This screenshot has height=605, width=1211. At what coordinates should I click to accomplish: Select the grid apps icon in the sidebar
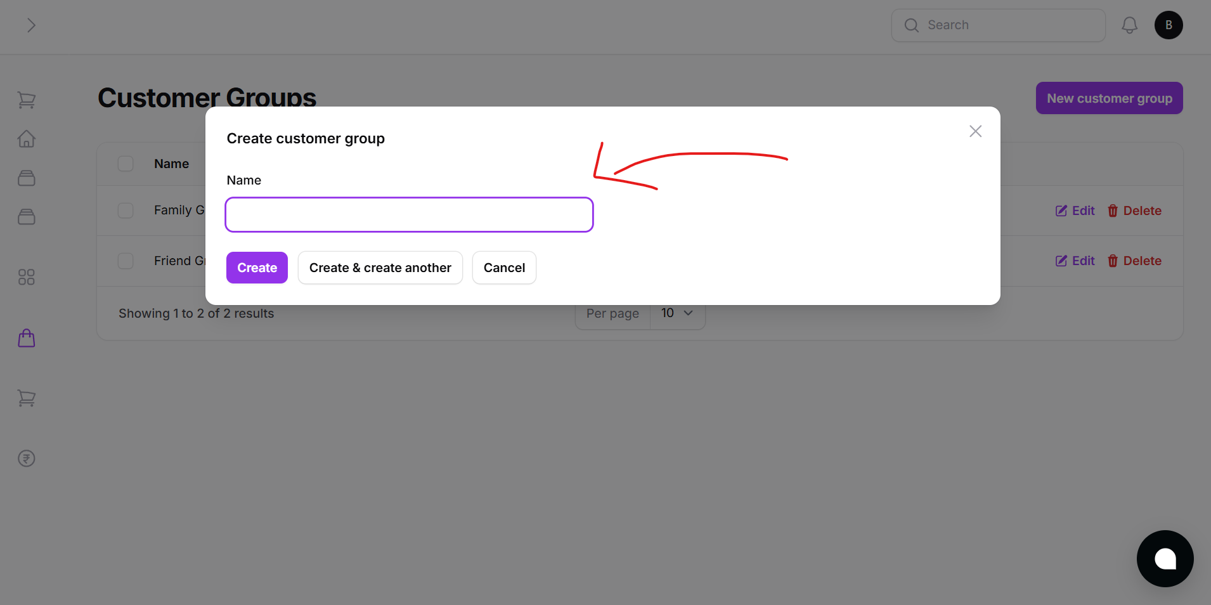click(26, 276)
